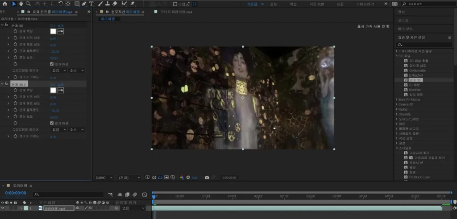Hide the 파리여행.mp4 layer with eye icon
The width and height of the screenshot is (457, 219).
coord(3,208)
